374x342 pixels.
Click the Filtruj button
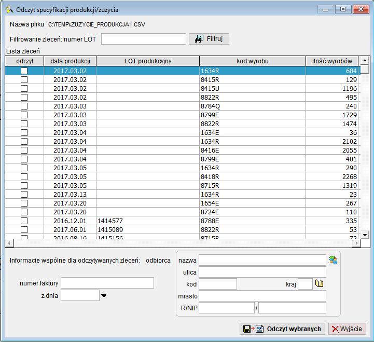[x=209, y=39]
